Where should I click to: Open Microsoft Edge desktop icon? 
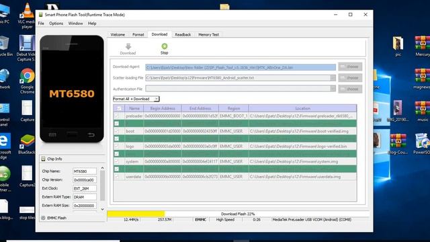(5, 140)
